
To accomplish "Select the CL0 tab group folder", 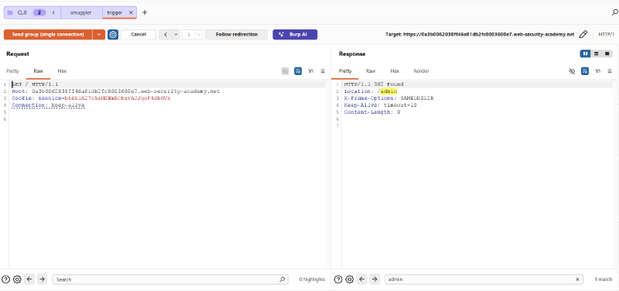I will click(10, 12).
